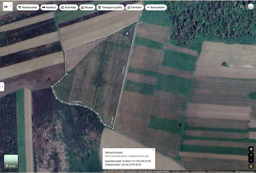Viewport: 256px width, 173px height.
Task: Click the show my location button
Action: (x=251, y=149)
